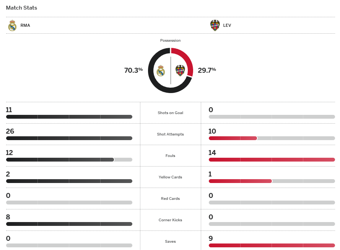The width and height of the screenshot is (340, 250).
Task: Click Levante's 29.7% possession value
Action: [207, 70]
